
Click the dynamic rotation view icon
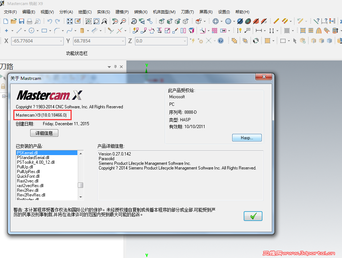(x=134, y=21)
